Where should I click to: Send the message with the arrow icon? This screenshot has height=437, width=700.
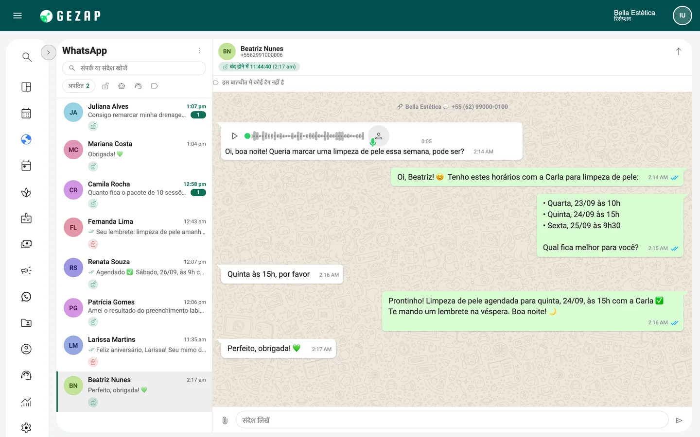tap(679, 420)
